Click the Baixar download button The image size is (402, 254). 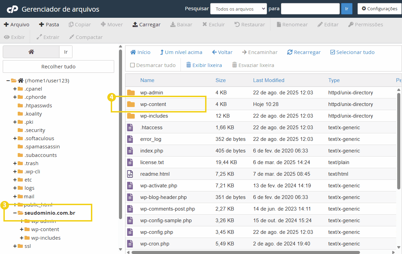click(x=181, y=25)
